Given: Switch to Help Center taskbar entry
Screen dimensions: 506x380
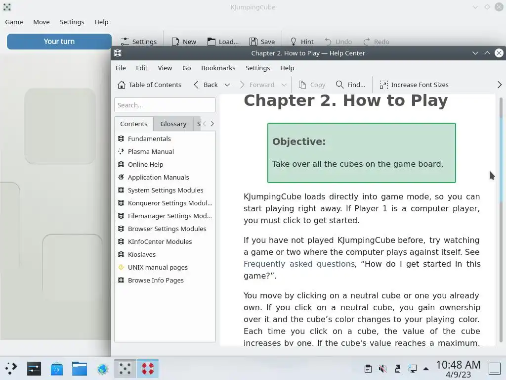Looking at the screenshot, I should pyautogui.click(x=148, y=368).
